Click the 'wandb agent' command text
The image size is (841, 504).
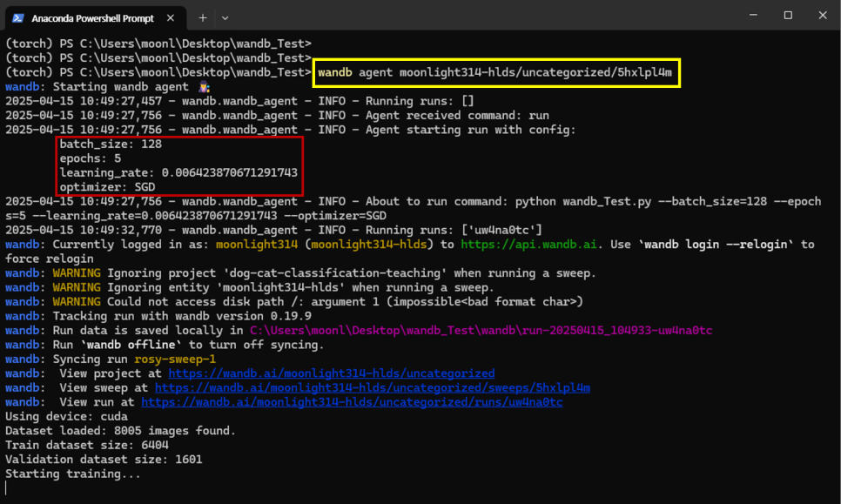(495, 72)
